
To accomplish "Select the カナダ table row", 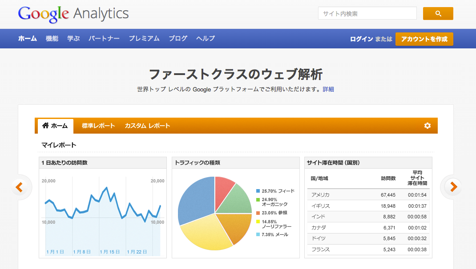I will click(368, 228).
